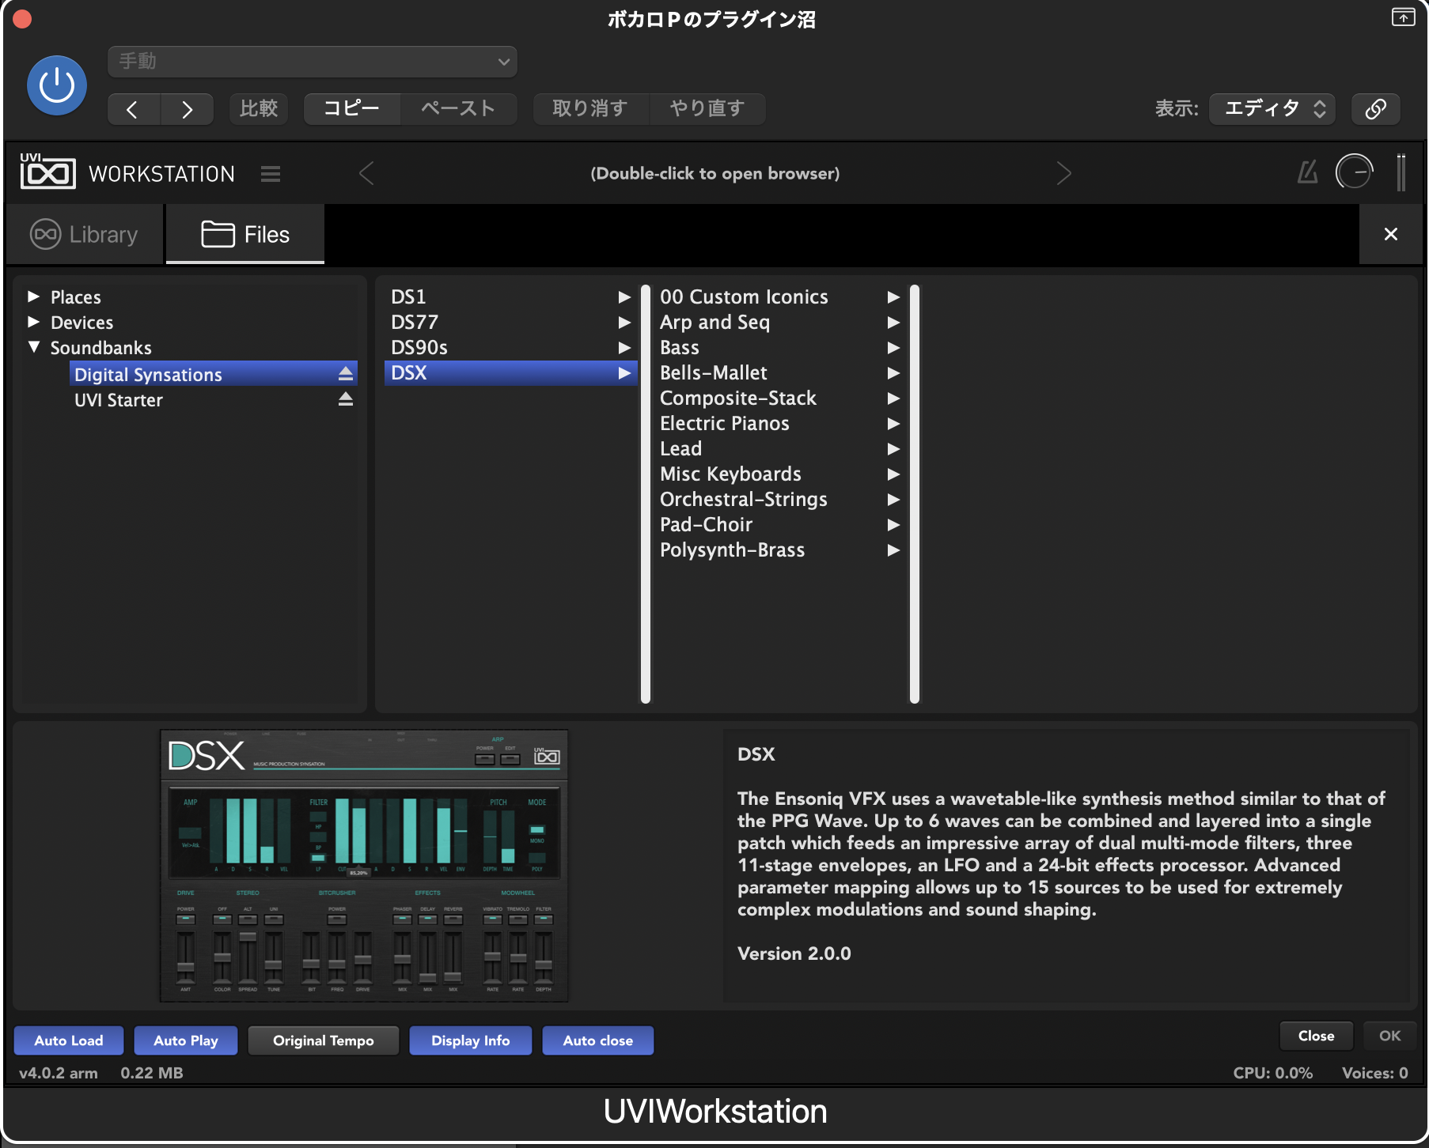This screenshot has width=1429, height=1148.
Task: Click the 比較 compare button
Action: click(259, 108)
